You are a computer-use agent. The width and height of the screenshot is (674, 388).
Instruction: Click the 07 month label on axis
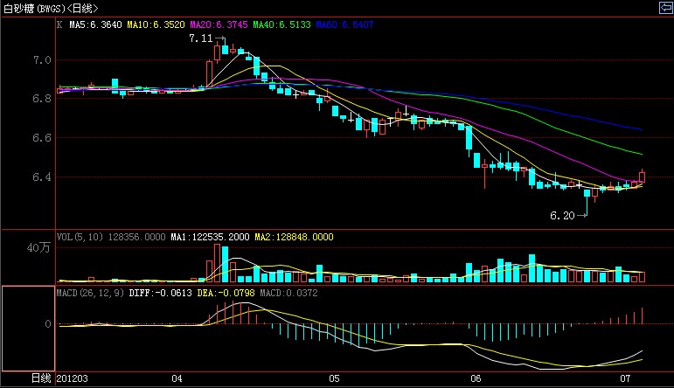pyautogui.click(x=625, y=378)
